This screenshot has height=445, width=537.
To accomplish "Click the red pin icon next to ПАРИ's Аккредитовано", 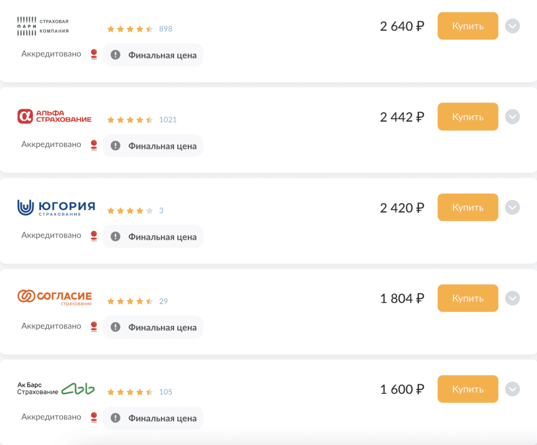I will click(94, 54).
